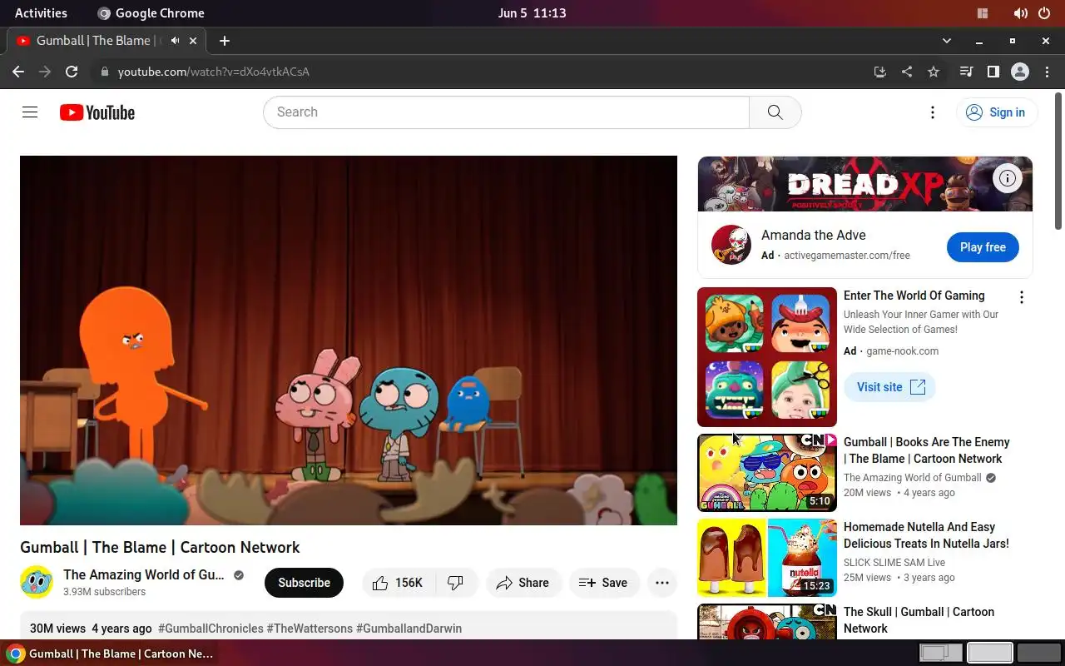Screen dimensions: 1065x666
Task: Save the video to a playlist
Action: 603,583
